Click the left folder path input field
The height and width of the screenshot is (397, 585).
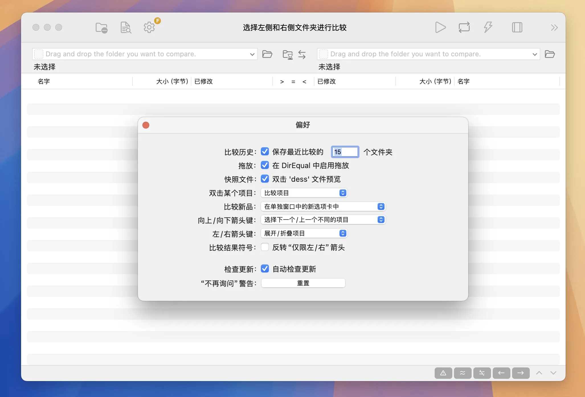coord(145,54)
